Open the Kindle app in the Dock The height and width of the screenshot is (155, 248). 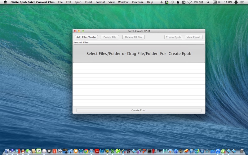[65, 151]
